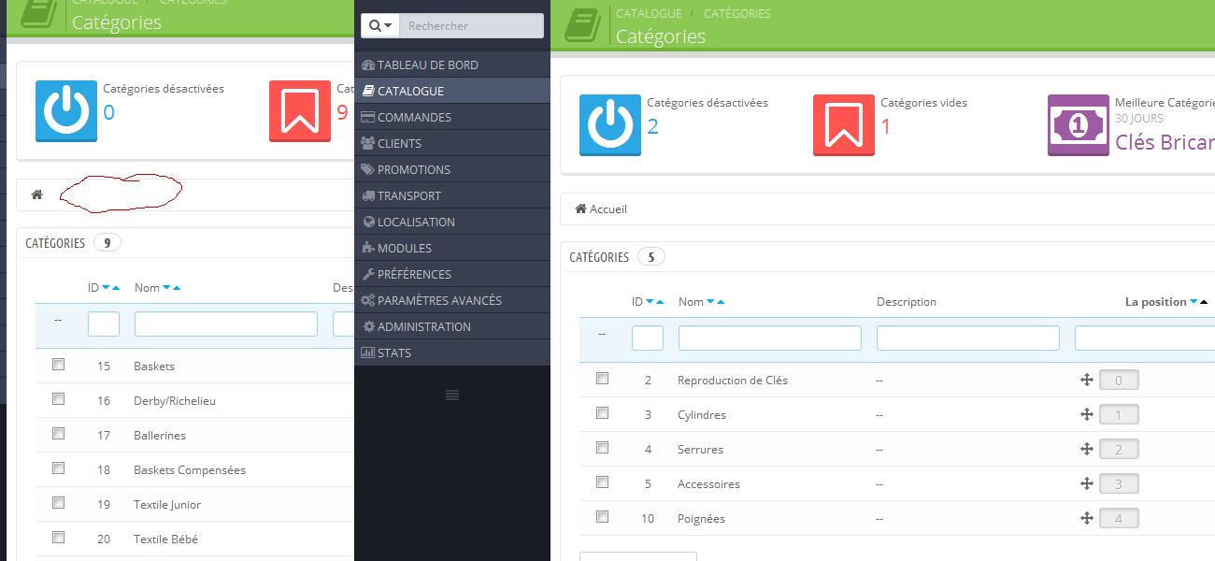
Task: Click the red bookmark icon in left window
Action: [299, 110]
